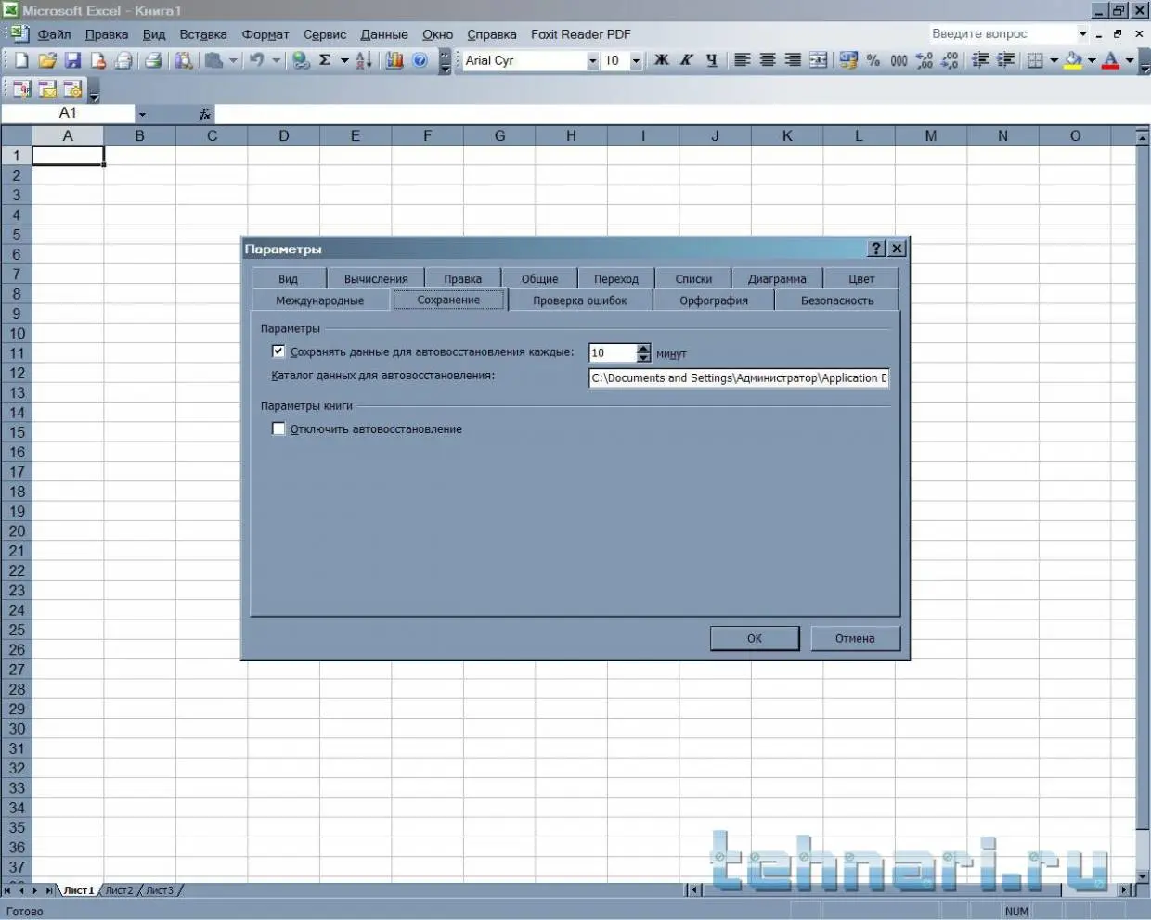The height and width of the screenshot is (920, 1151).
Task: Switch to the Вычисления tab
Action: [x=376, y=278]
